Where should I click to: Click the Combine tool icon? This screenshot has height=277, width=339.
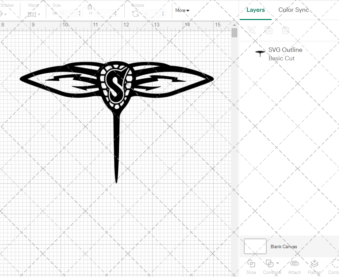point(270,263)
